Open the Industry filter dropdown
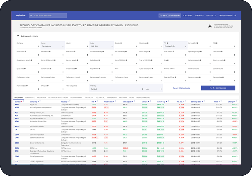 pos(77,46)
